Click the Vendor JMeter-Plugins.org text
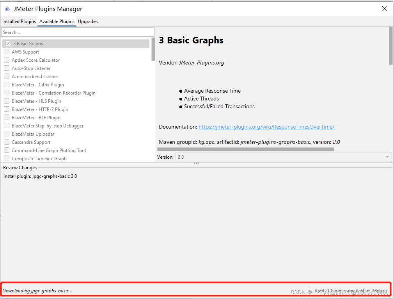The height and width of the screenshot is (299, 394). pyautogui.click(x=192, y=63)
